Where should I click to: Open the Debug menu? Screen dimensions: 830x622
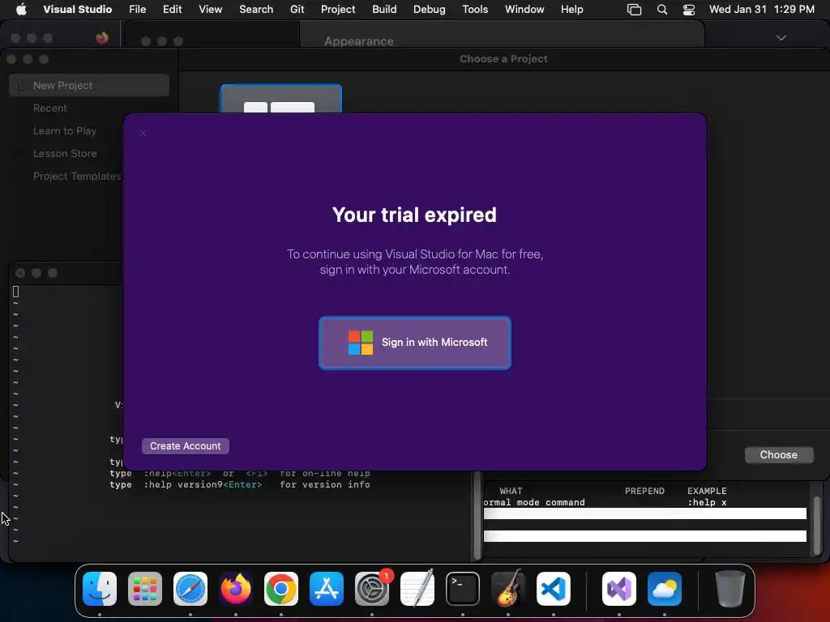(430, 10)
